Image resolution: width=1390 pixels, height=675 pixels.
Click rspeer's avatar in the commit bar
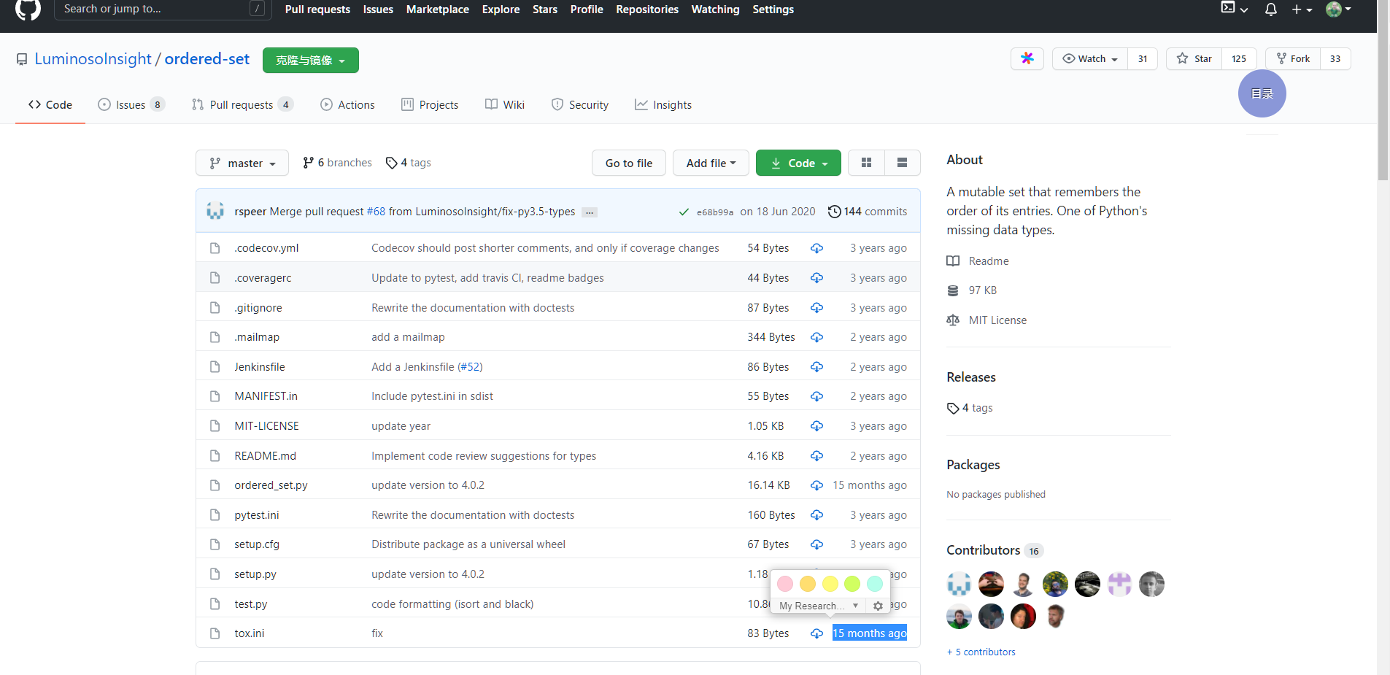[215, 211]
